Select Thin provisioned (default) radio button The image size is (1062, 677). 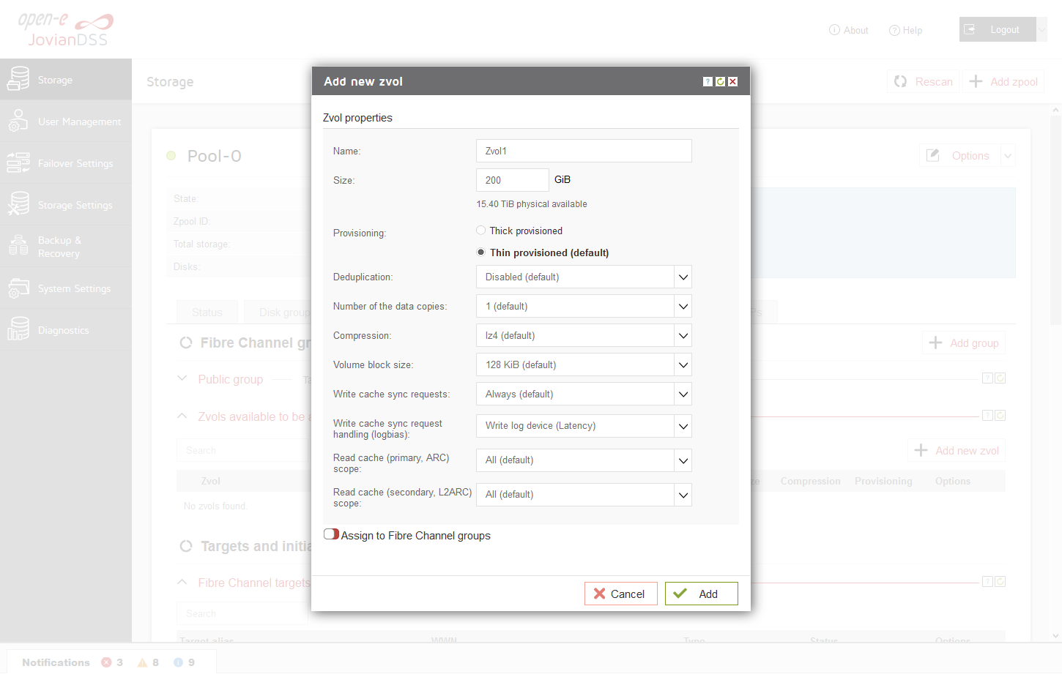pyautogui.click(x=481, y=253)
